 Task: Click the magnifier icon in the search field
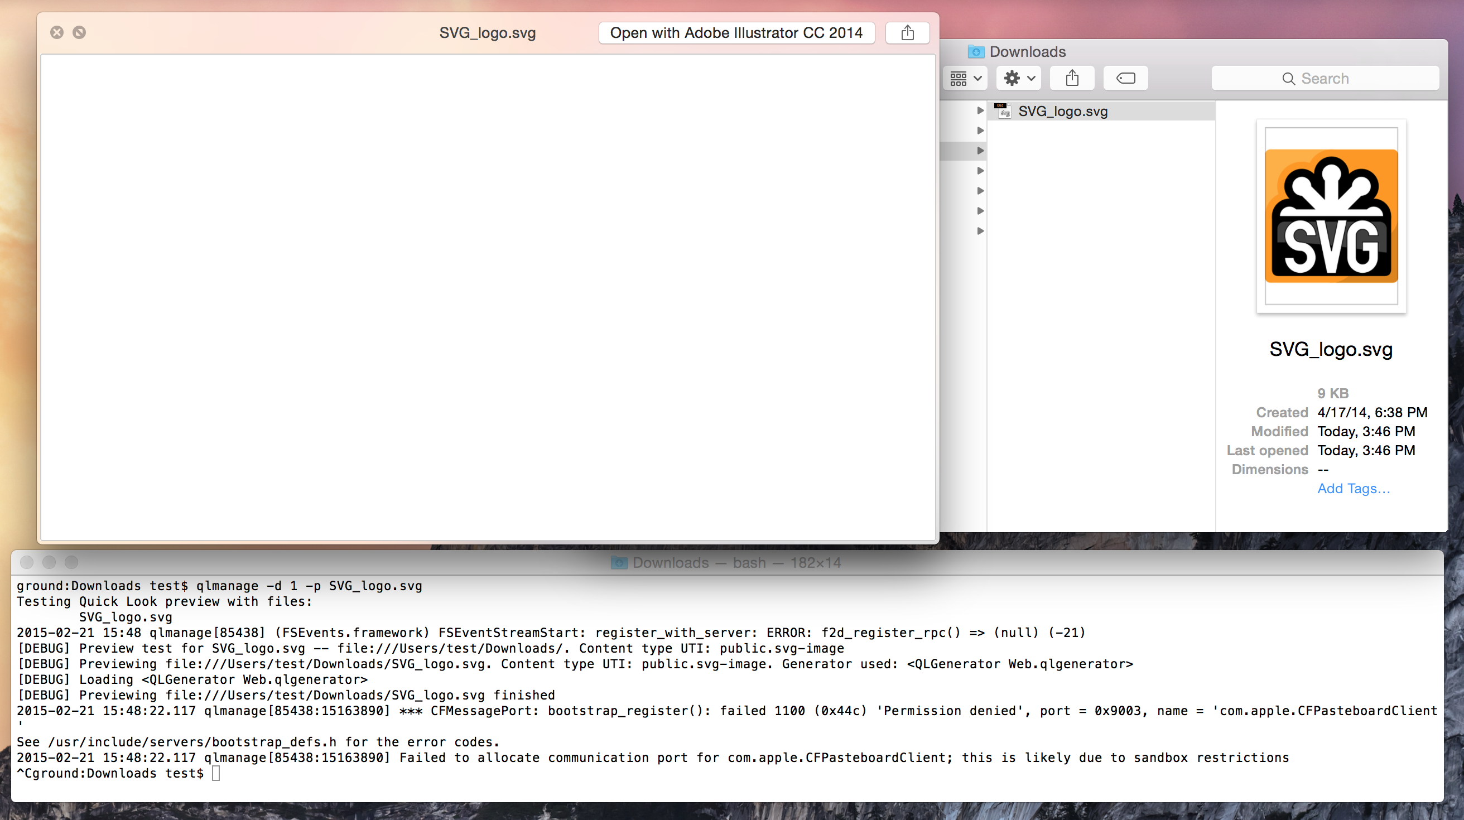tap(1288, 79)
